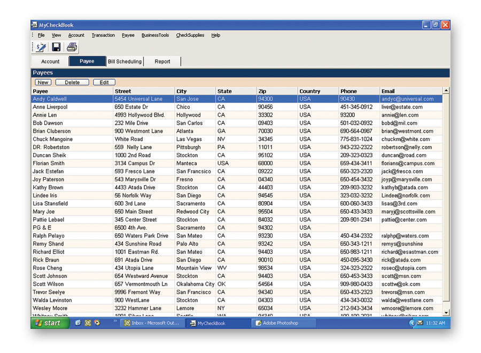481x353 pixels.
Task: Click the printer icon in toolbar
Action: tap(72, 47)
